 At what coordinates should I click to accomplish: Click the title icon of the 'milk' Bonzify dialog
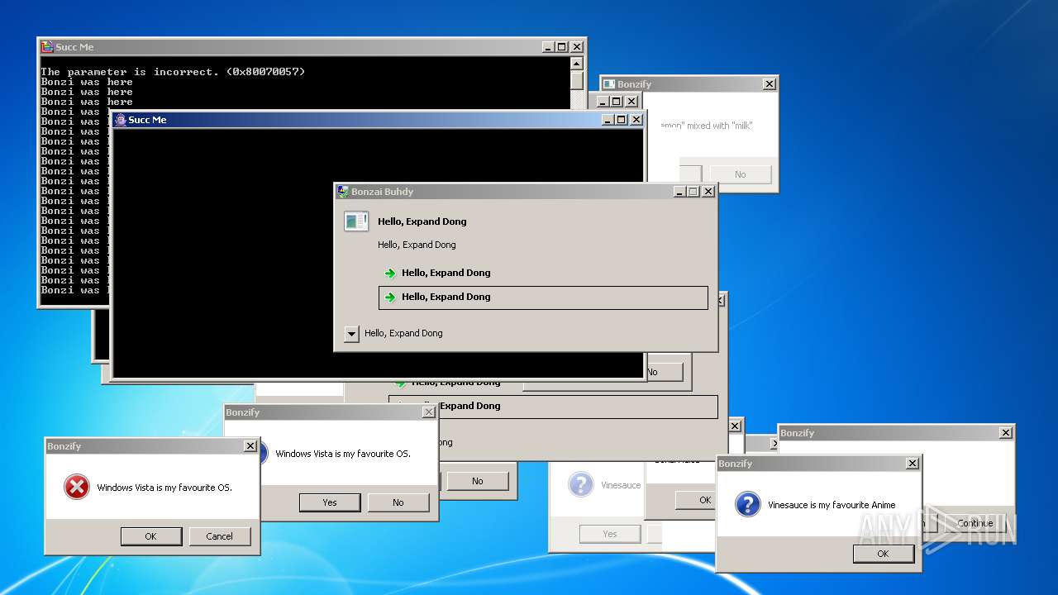(x=609, y=84)
